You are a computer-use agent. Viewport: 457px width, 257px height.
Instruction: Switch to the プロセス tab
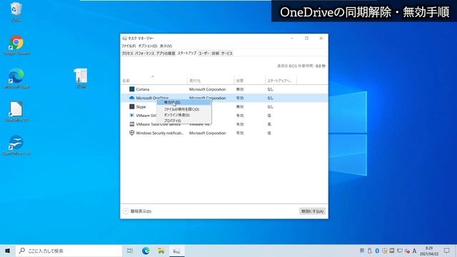127,54
